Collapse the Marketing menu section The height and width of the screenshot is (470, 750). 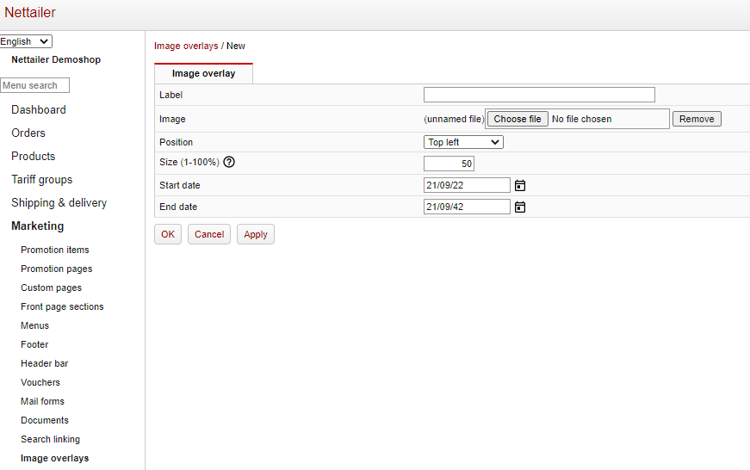click(38, 226)
